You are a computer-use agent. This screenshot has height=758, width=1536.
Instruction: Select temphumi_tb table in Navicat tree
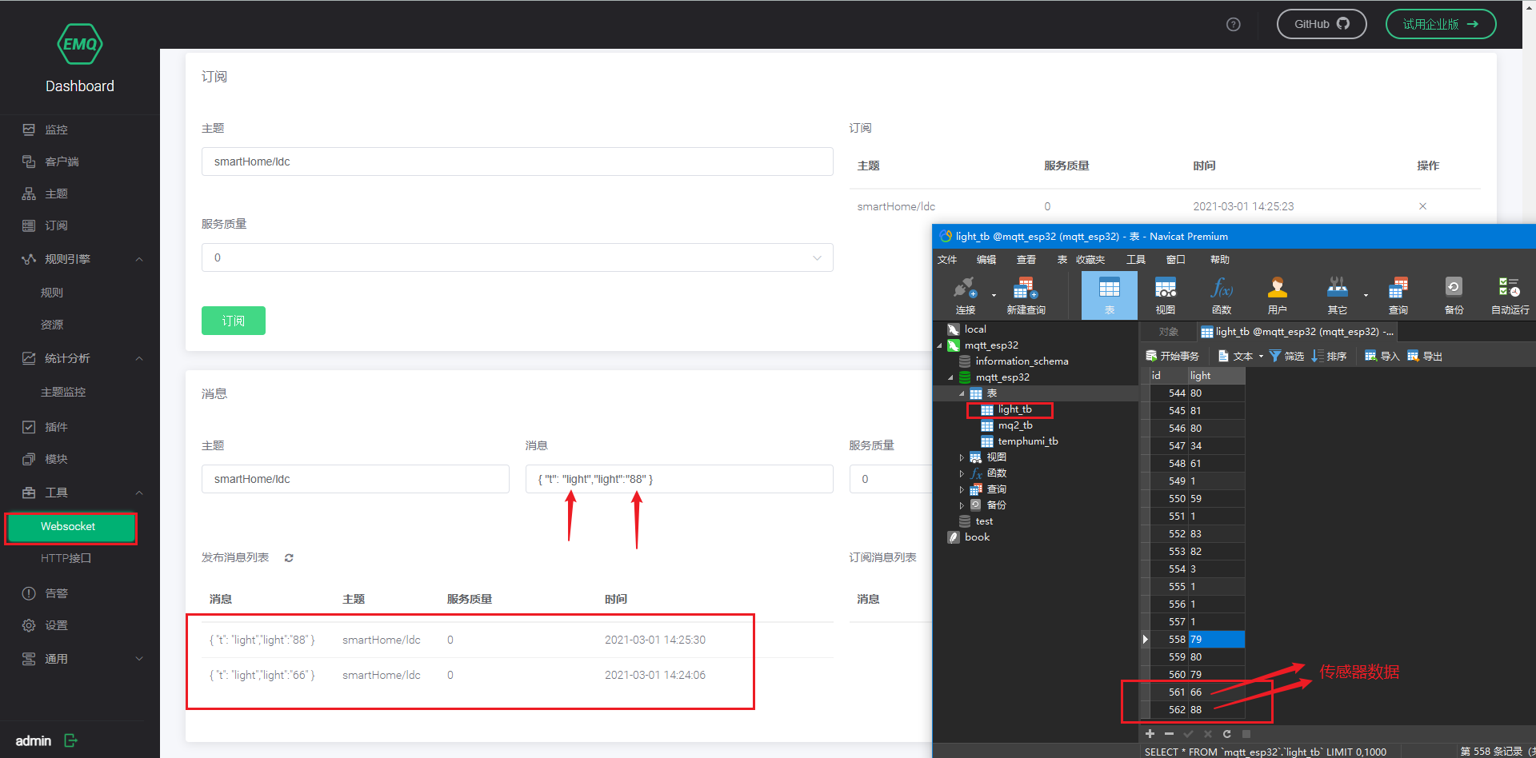coord(1027,441)
